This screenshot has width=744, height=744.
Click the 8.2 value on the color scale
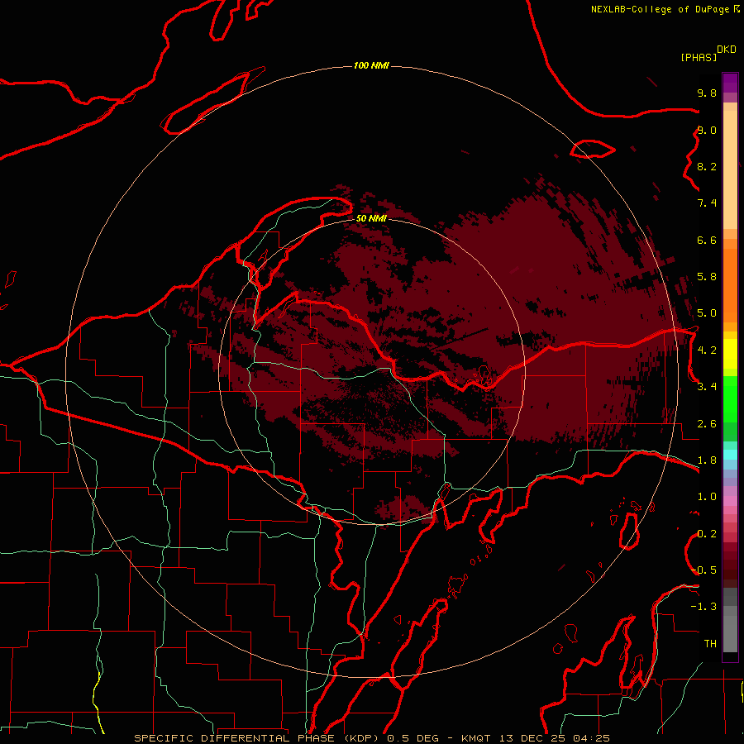coord(707,166)
